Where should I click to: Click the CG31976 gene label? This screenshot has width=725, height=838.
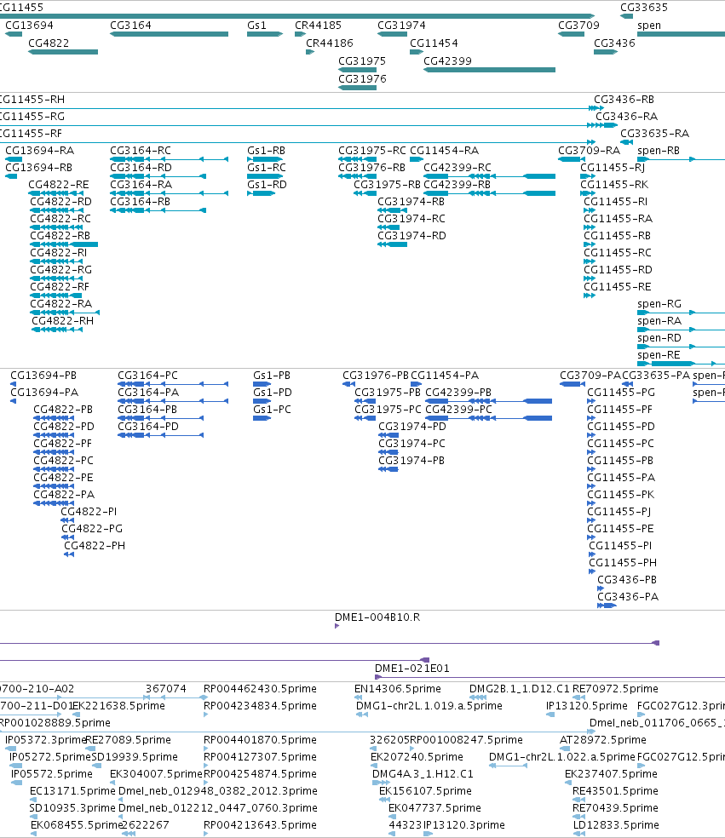coord(362,79)
